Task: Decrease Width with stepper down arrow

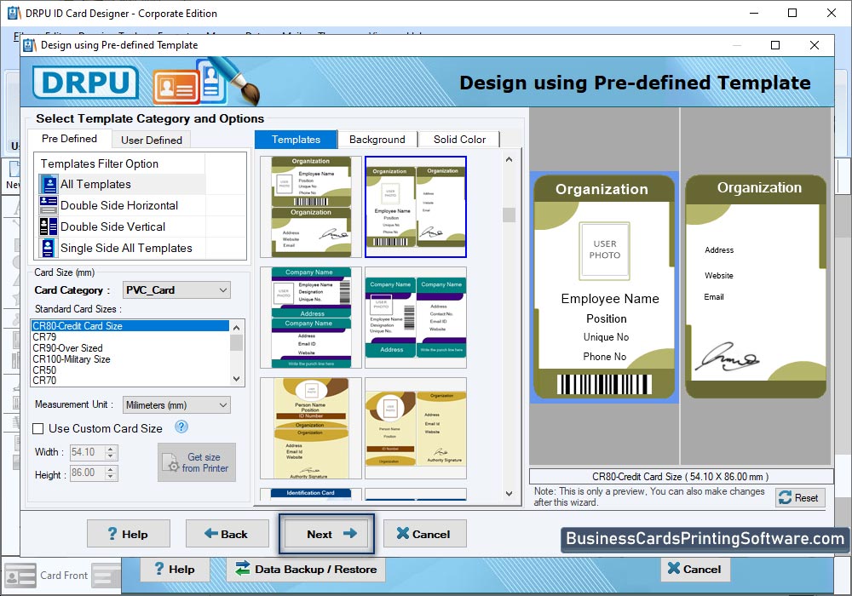Action: [x=111, y=456]
